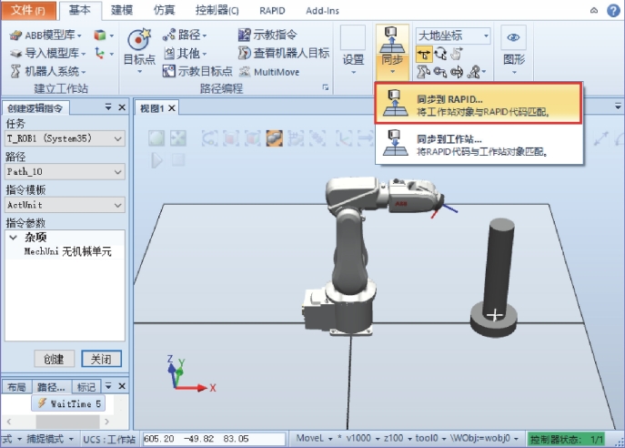Image resolution: width=625 pixels, height=448 pixels.
Task: Open the 路径 Path_10 dropdown
Action: pos(65,171)
